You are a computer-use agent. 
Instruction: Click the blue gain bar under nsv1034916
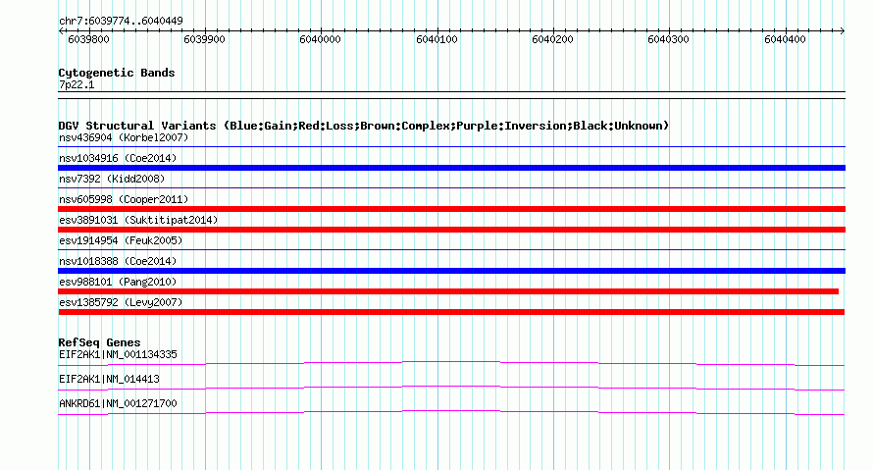click(451, 168)
